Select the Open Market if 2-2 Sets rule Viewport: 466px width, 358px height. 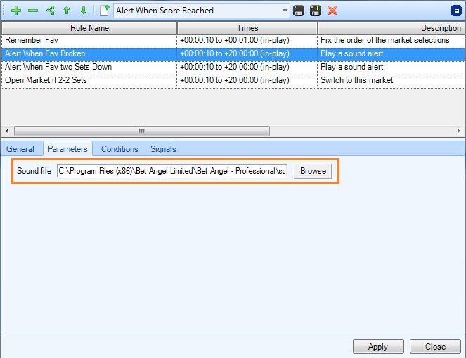pos(46,81)
